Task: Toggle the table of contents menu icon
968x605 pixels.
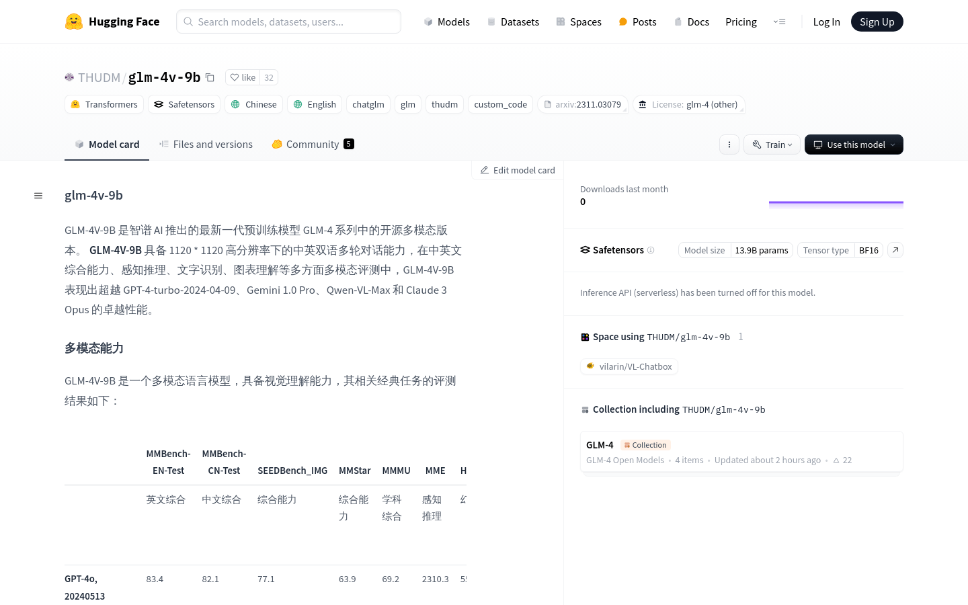Action: tap(38, 196)
